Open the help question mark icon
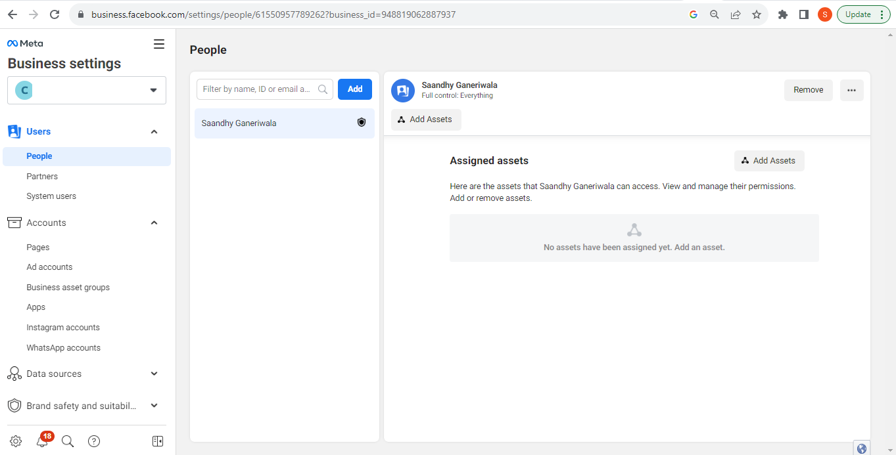 point(94,441)
